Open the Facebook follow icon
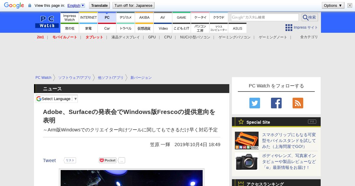Image resolution: width=355 pixels, height=186 pixels. (x=276, y=103)
